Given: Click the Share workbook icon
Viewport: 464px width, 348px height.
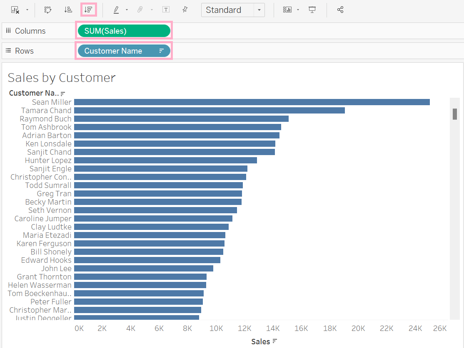Looking at the screenshot, I should click(x=340, y=10).
